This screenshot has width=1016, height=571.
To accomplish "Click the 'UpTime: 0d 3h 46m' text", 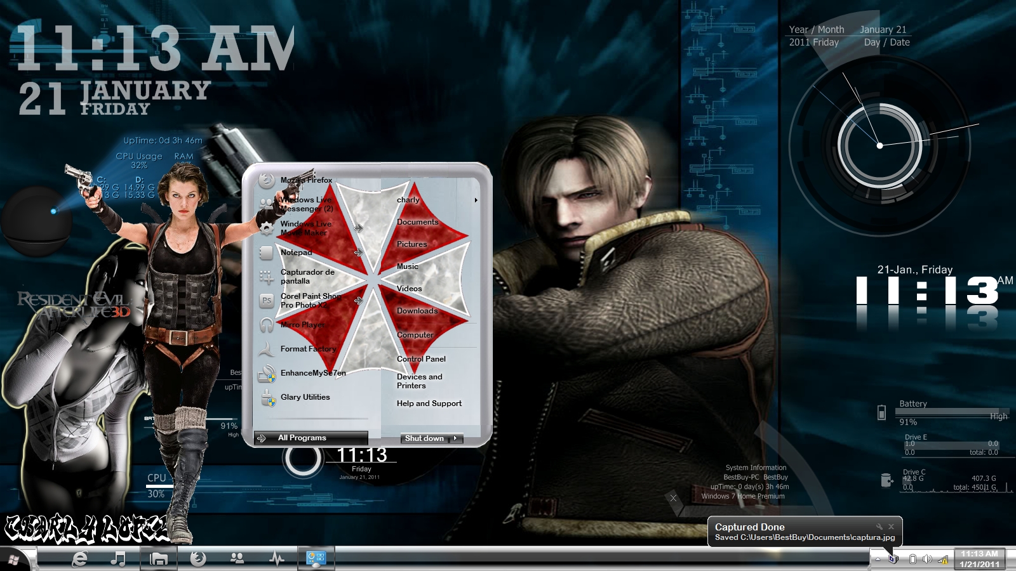I will pos(163,141).
